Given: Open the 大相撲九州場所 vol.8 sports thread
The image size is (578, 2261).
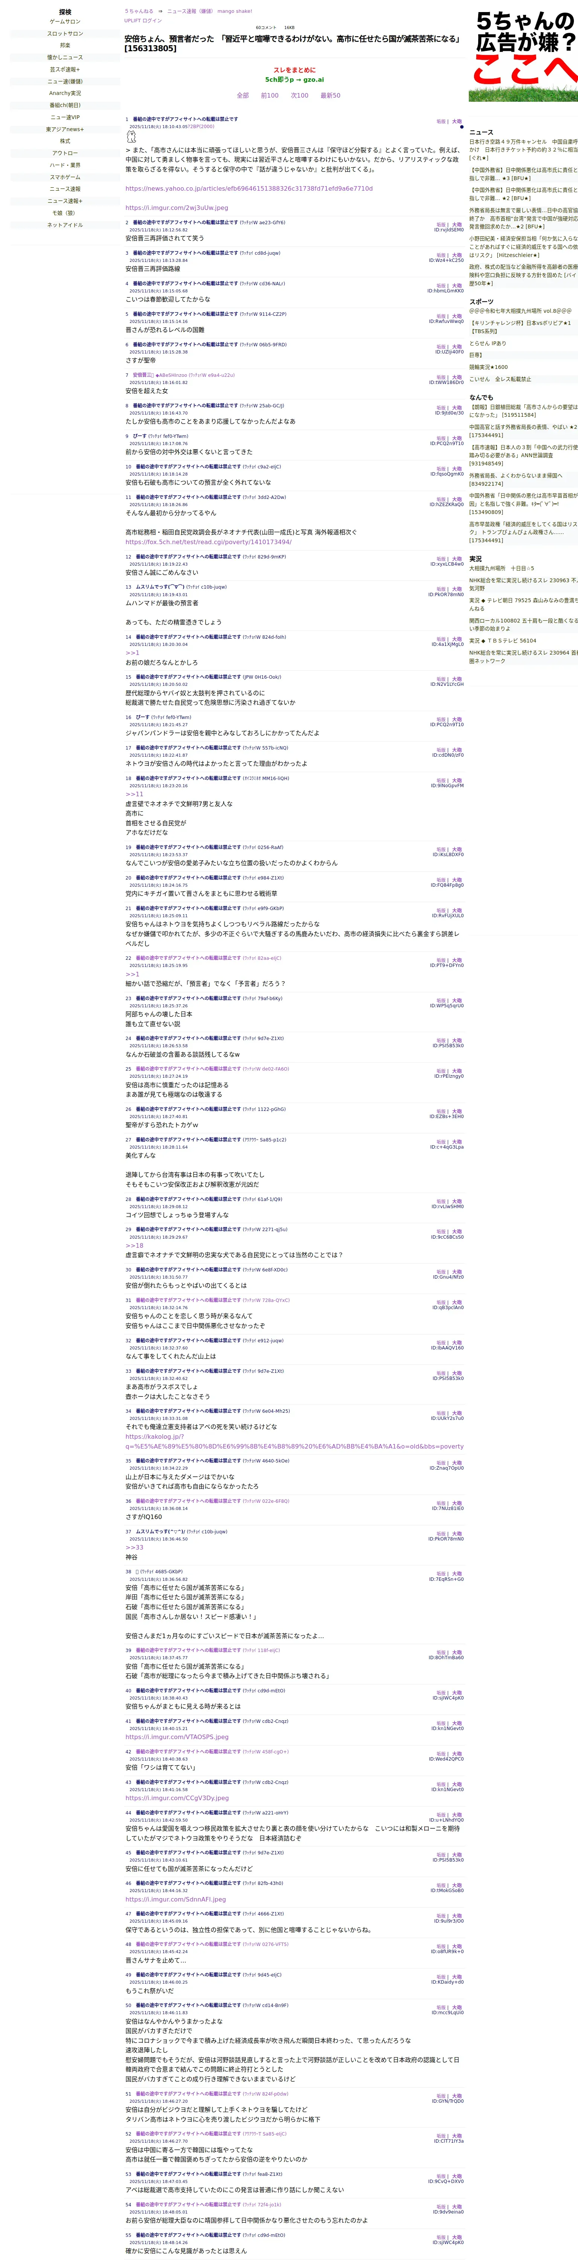Looking at the screenshot, I should [x=520, y=311].
